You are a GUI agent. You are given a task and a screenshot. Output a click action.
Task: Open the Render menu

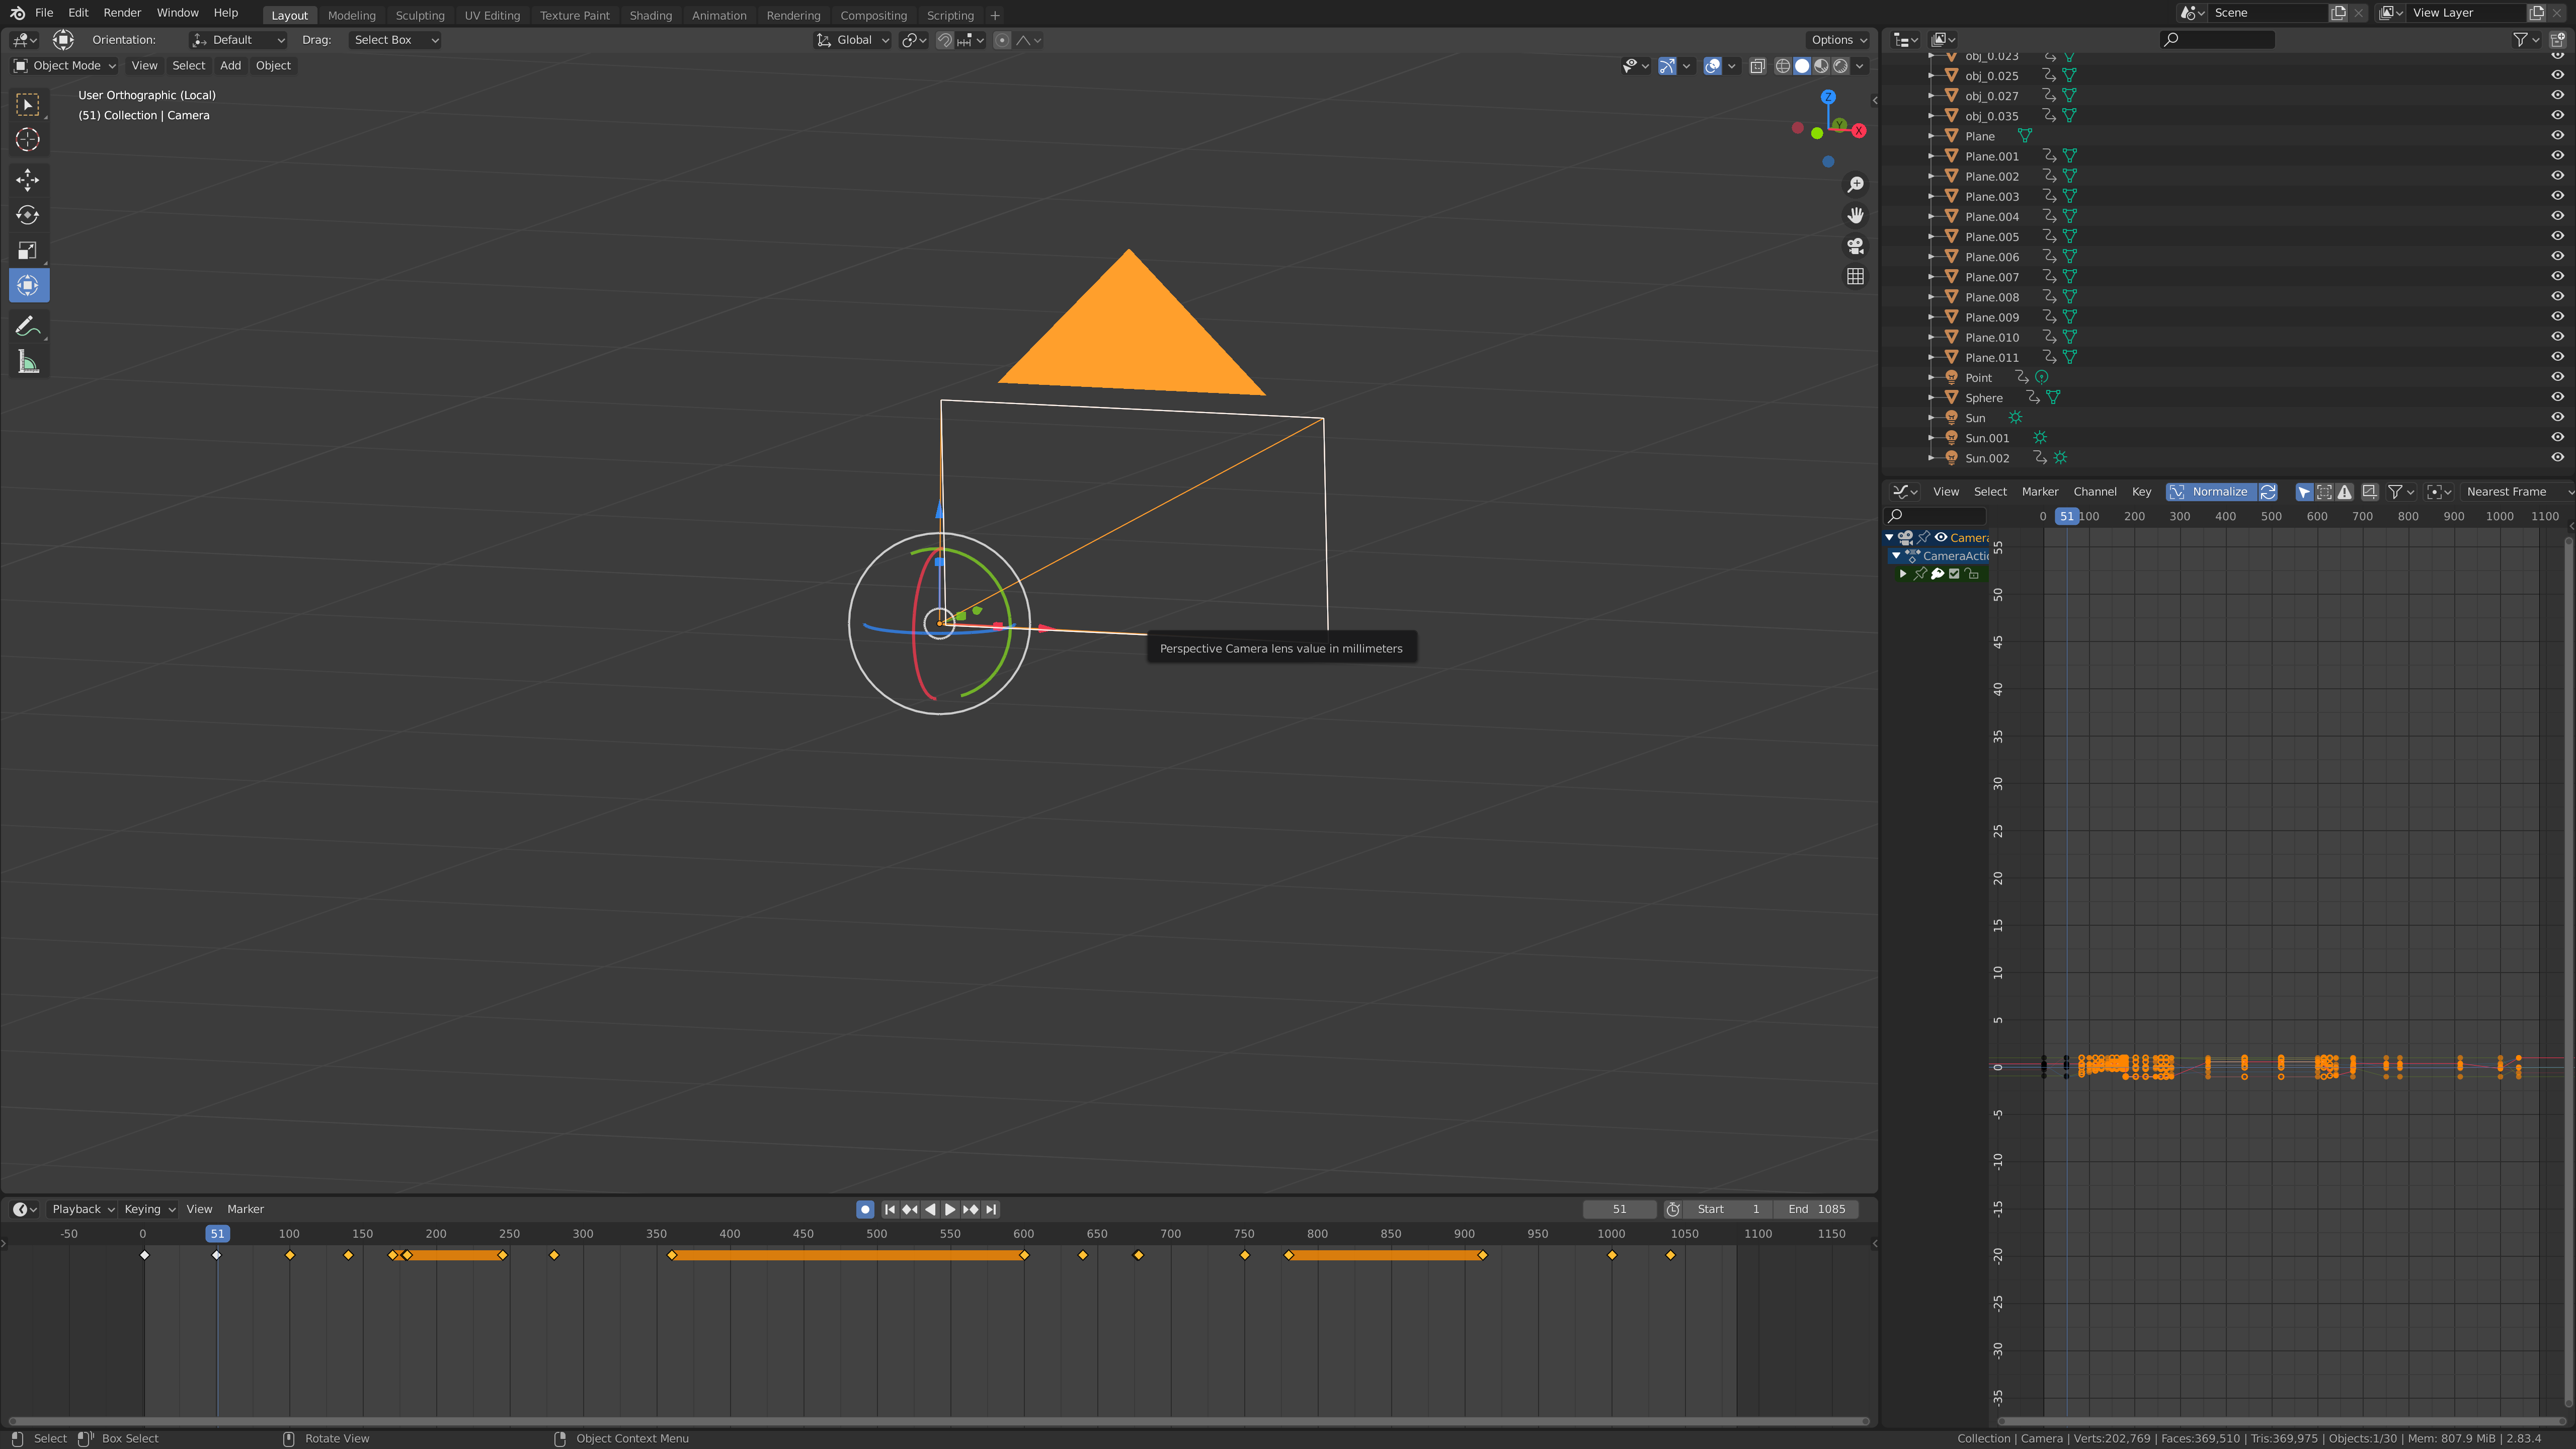point(122,13)
